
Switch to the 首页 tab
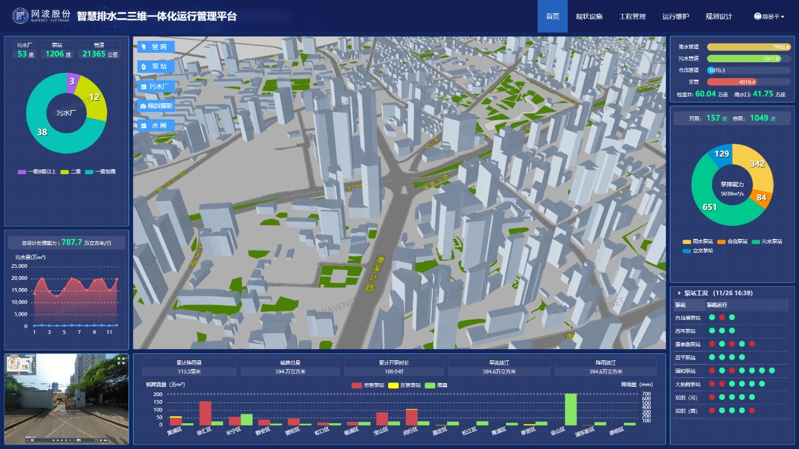pos(553,16)
